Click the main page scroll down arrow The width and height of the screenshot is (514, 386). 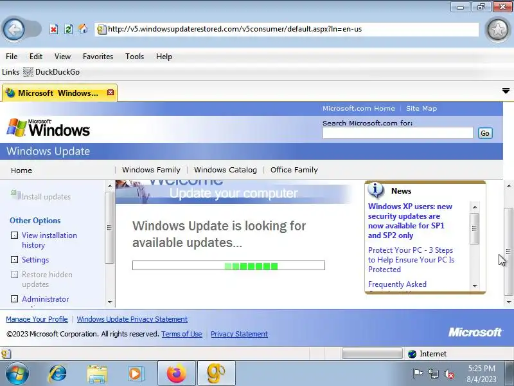point(508,302)
